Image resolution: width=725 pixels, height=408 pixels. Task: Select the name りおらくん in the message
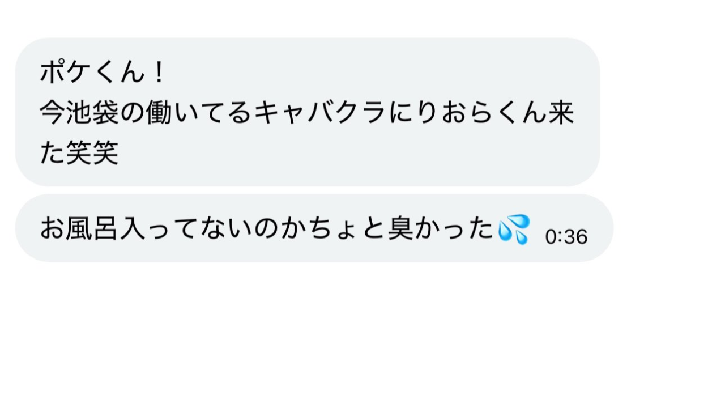tap(481, 113)
